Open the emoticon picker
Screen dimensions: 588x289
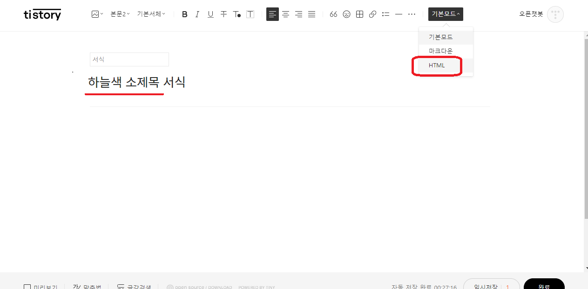click(x=346, y=14)
